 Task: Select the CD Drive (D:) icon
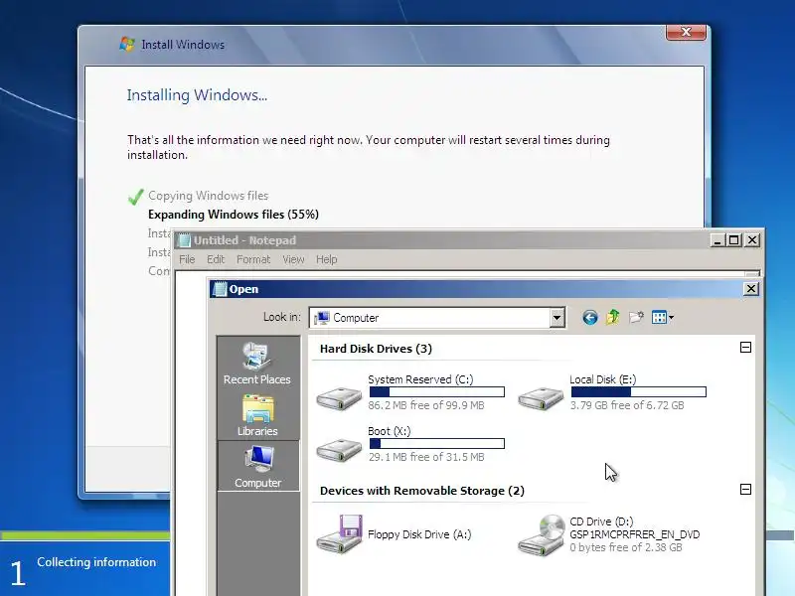point(541,535)
